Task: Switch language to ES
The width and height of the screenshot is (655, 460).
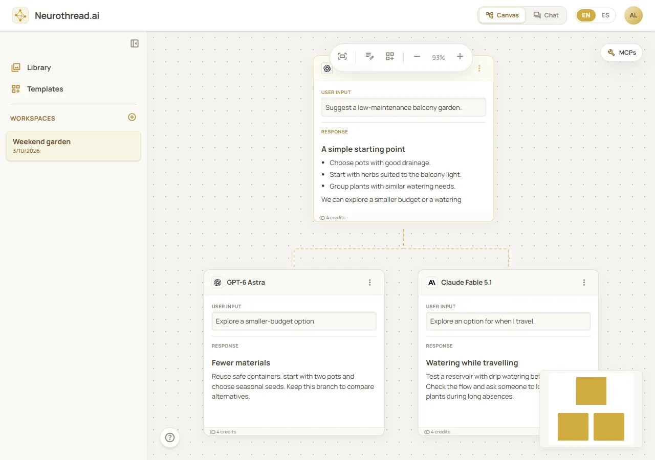Action: click(605, 15)
